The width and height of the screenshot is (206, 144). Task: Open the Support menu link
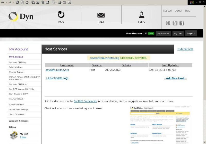coord(167,11)
